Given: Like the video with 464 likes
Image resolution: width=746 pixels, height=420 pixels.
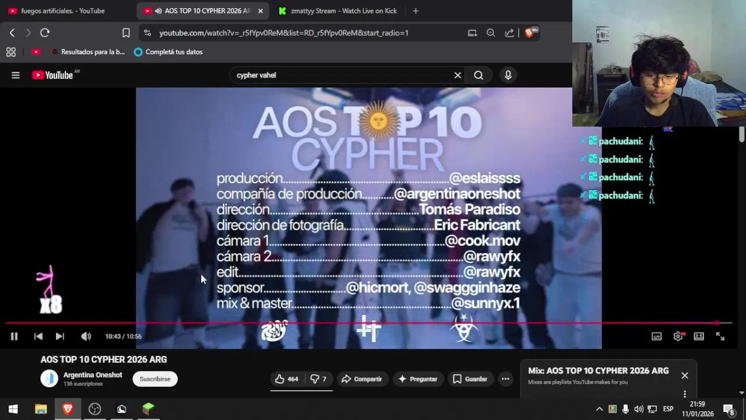Looking at the screenshot, I should coord(287,379).
